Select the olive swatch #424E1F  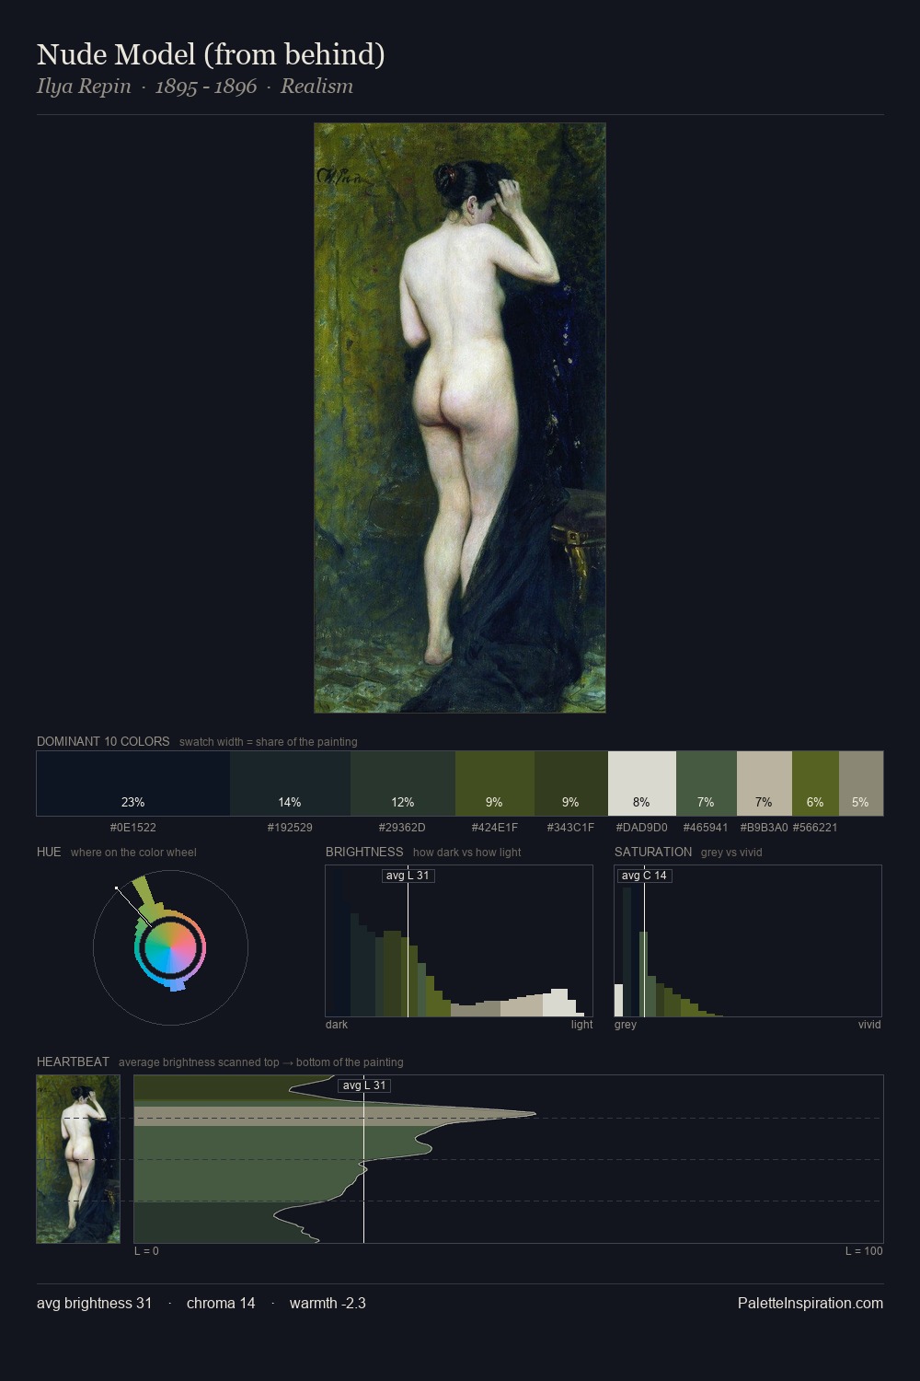point(494,783)
